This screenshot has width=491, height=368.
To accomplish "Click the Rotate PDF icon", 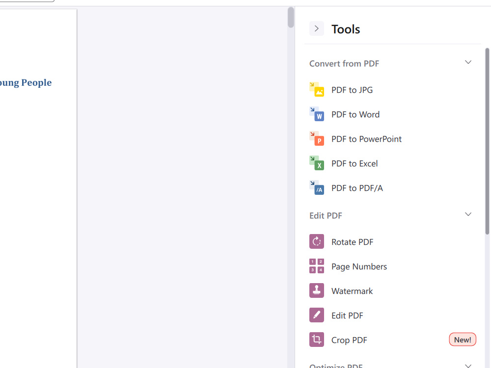I will [317, 241].
